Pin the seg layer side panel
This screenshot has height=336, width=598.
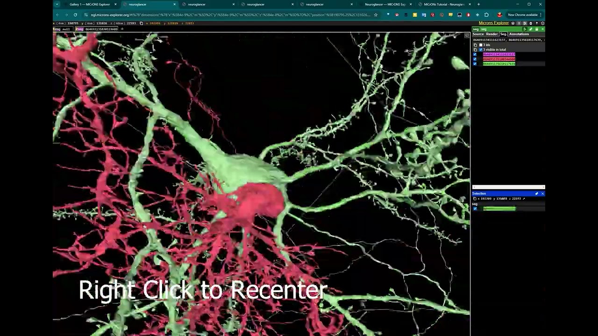(530, 29)
